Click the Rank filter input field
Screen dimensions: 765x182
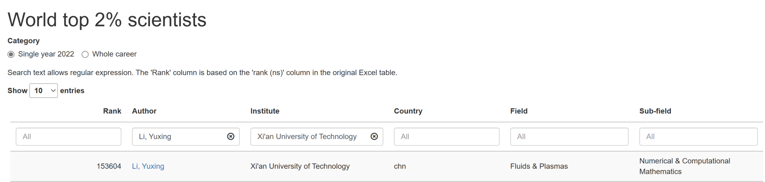point(68,137)
